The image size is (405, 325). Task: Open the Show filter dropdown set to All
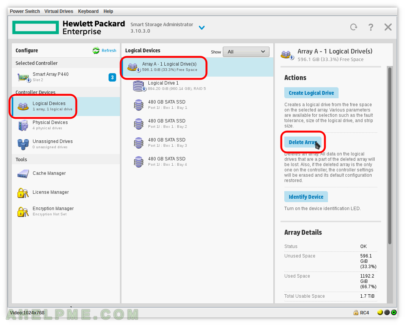coord(246,52)
